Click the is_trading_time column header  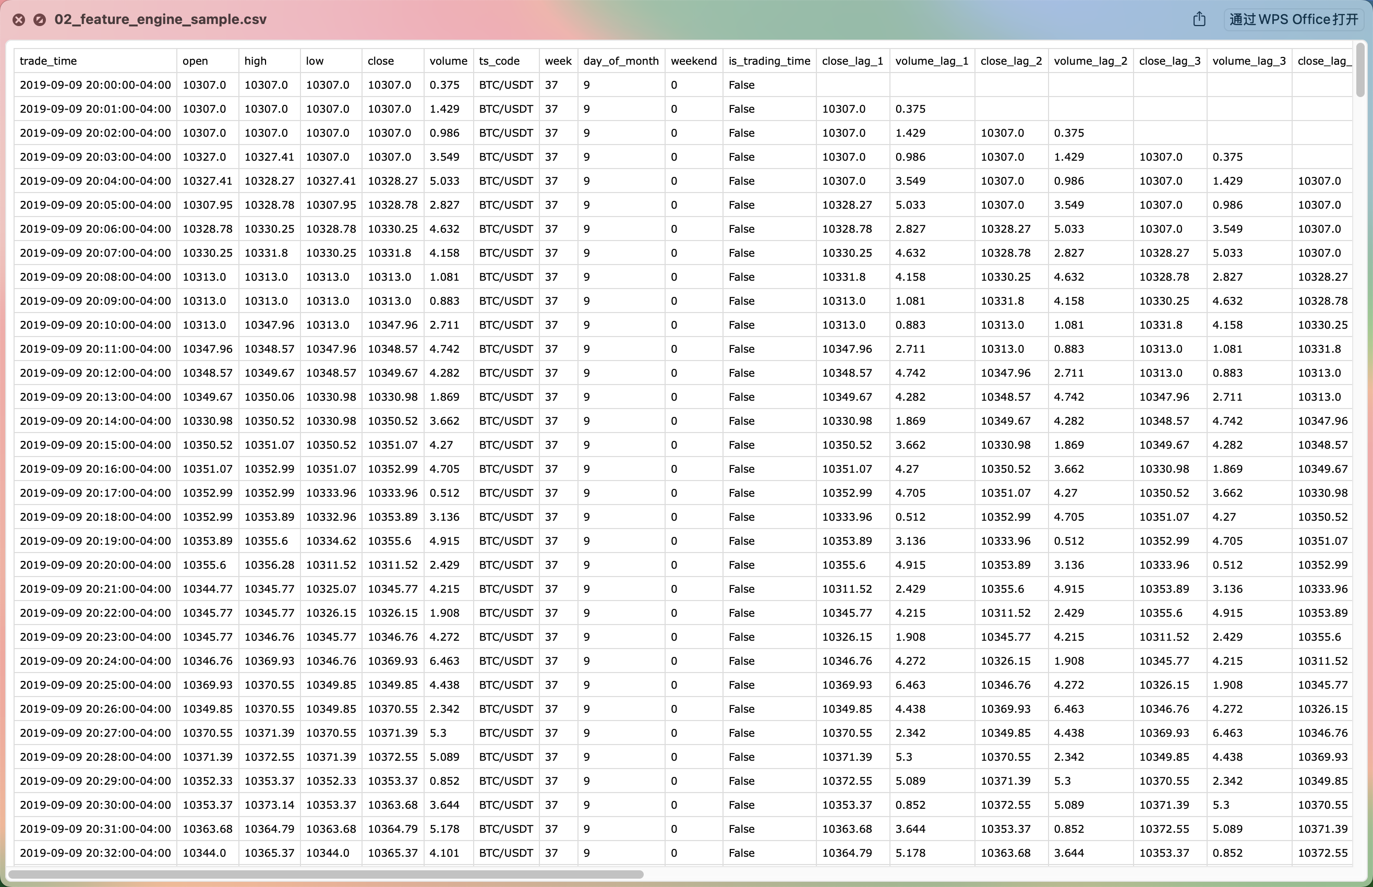(769, 61)
